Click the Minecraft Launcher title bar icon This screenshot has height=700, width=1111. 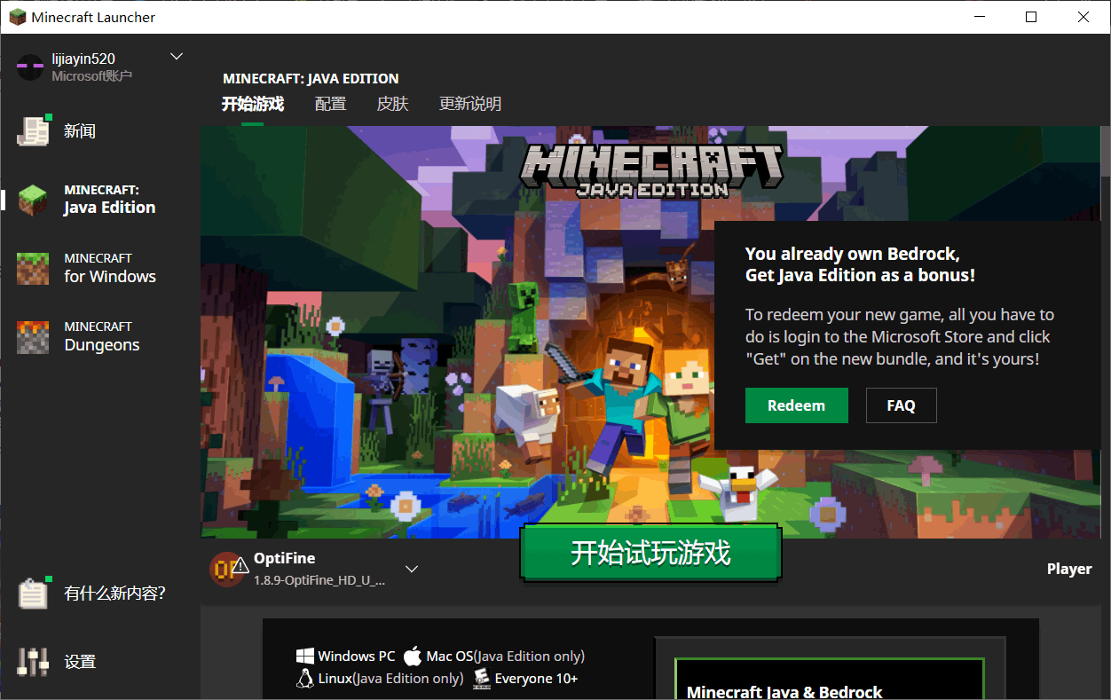click(17, 17)
